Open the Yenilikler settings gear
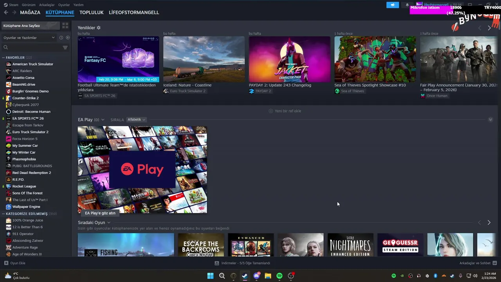The height and width of the screenshot is (282, 501). [x=99, y=28]
